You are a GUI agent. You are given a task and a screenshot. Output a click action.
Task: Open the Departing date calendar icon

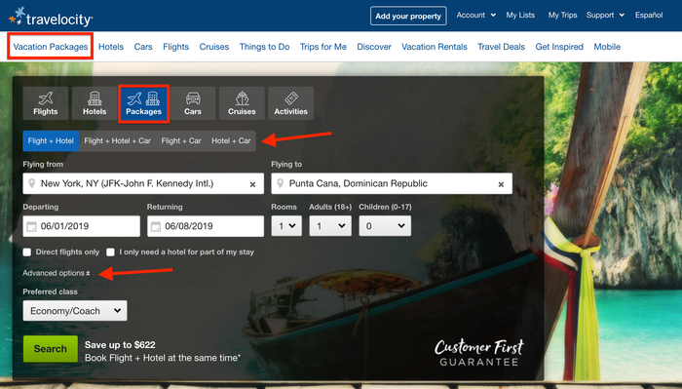tap(31, 227)
